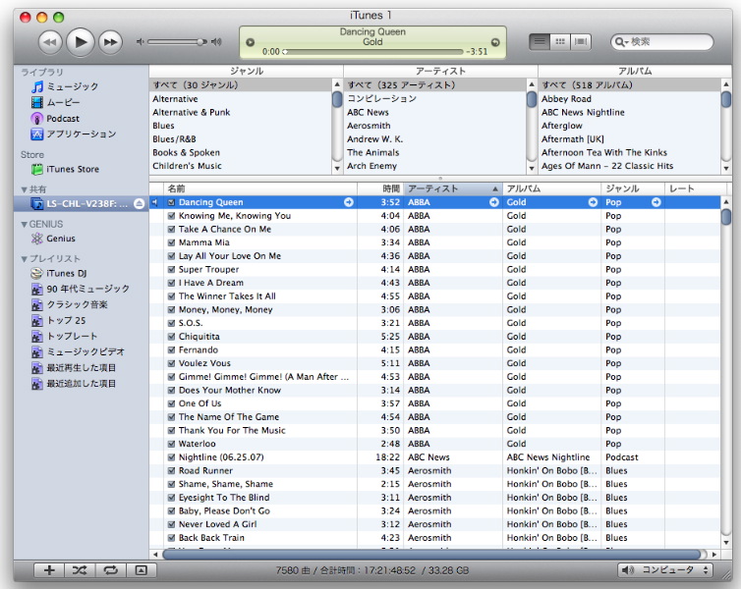Switch to grid view

(560, 41)
